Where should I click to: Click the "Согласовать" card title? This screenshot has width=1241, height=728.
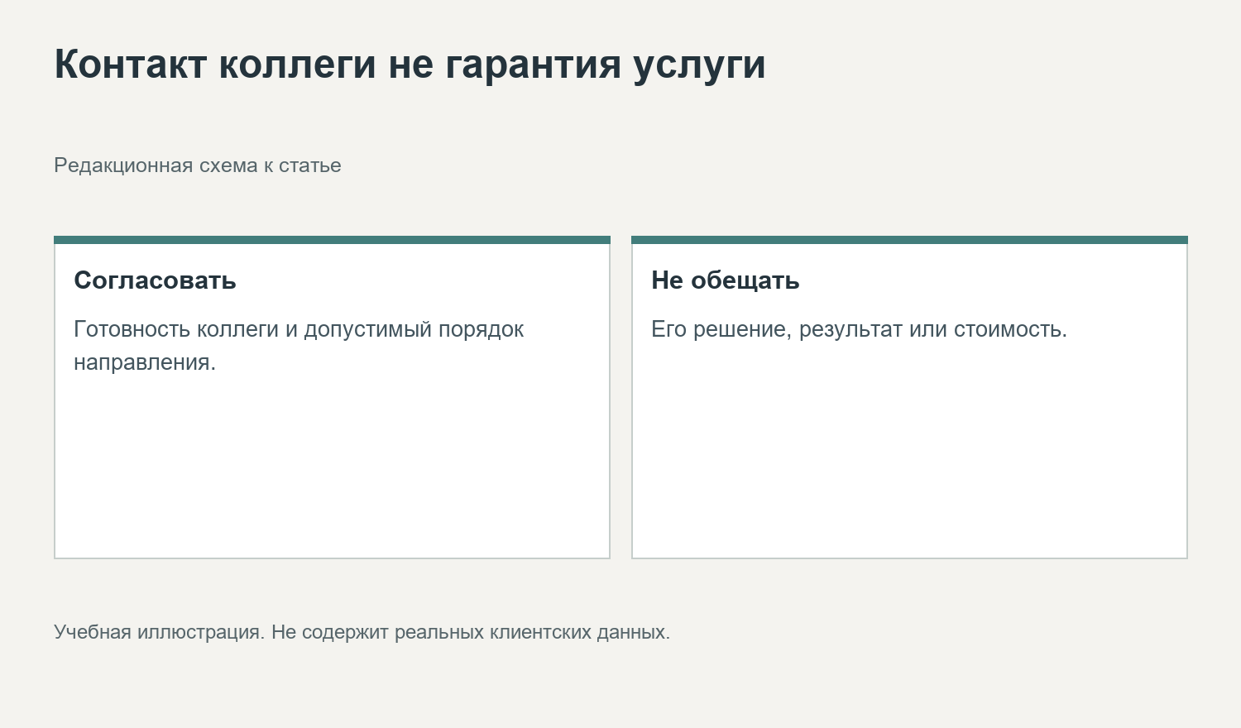coord(156,280)
